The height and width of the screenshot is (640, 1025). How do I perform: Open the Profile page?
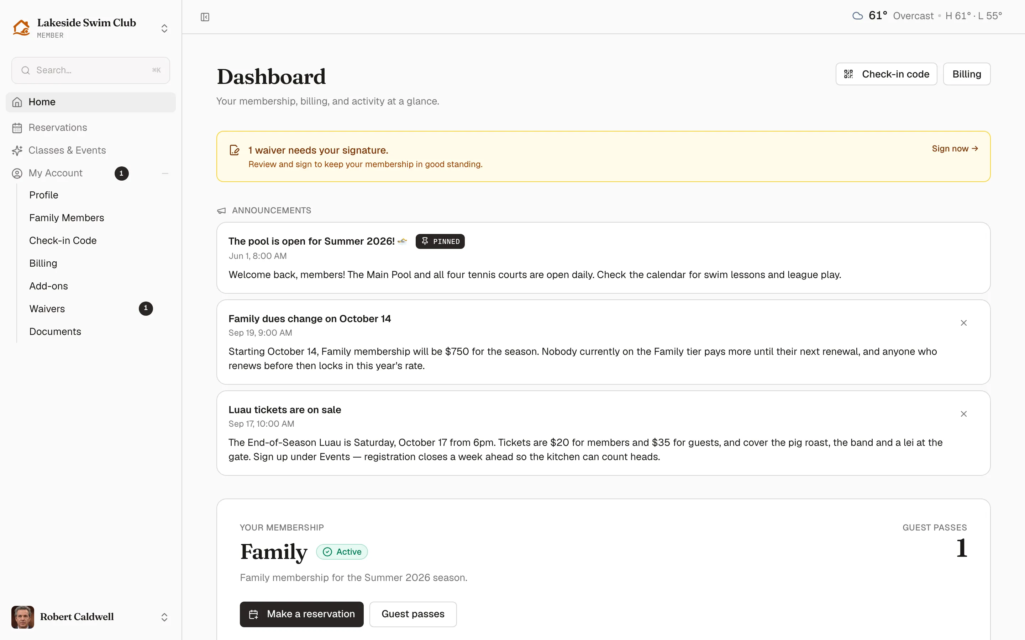pyautogui.click(x=44, y=195)
